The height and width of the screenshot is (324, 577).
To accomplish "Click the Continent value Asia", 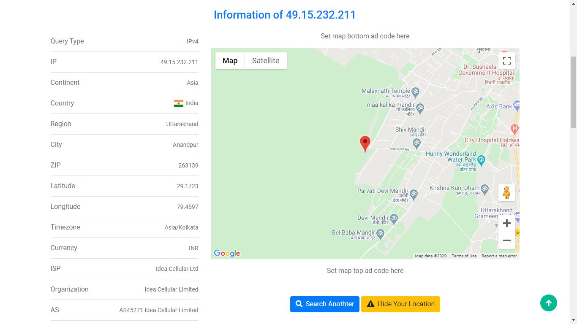I will point(193,83).
